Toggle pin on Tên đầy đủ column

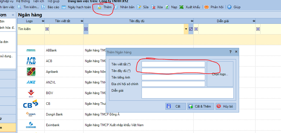coord(191,21)
